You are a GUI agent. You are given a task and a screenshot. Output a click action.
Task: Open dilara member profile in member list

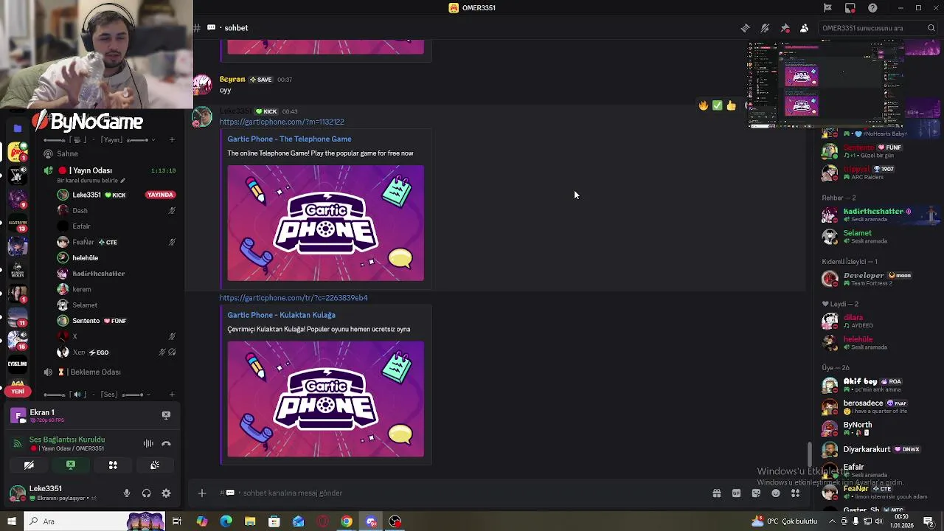[x=878, y=322]
